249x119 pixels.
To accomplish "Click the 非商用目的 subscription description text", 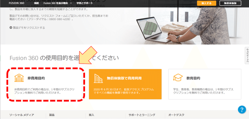I will point(44,91).
